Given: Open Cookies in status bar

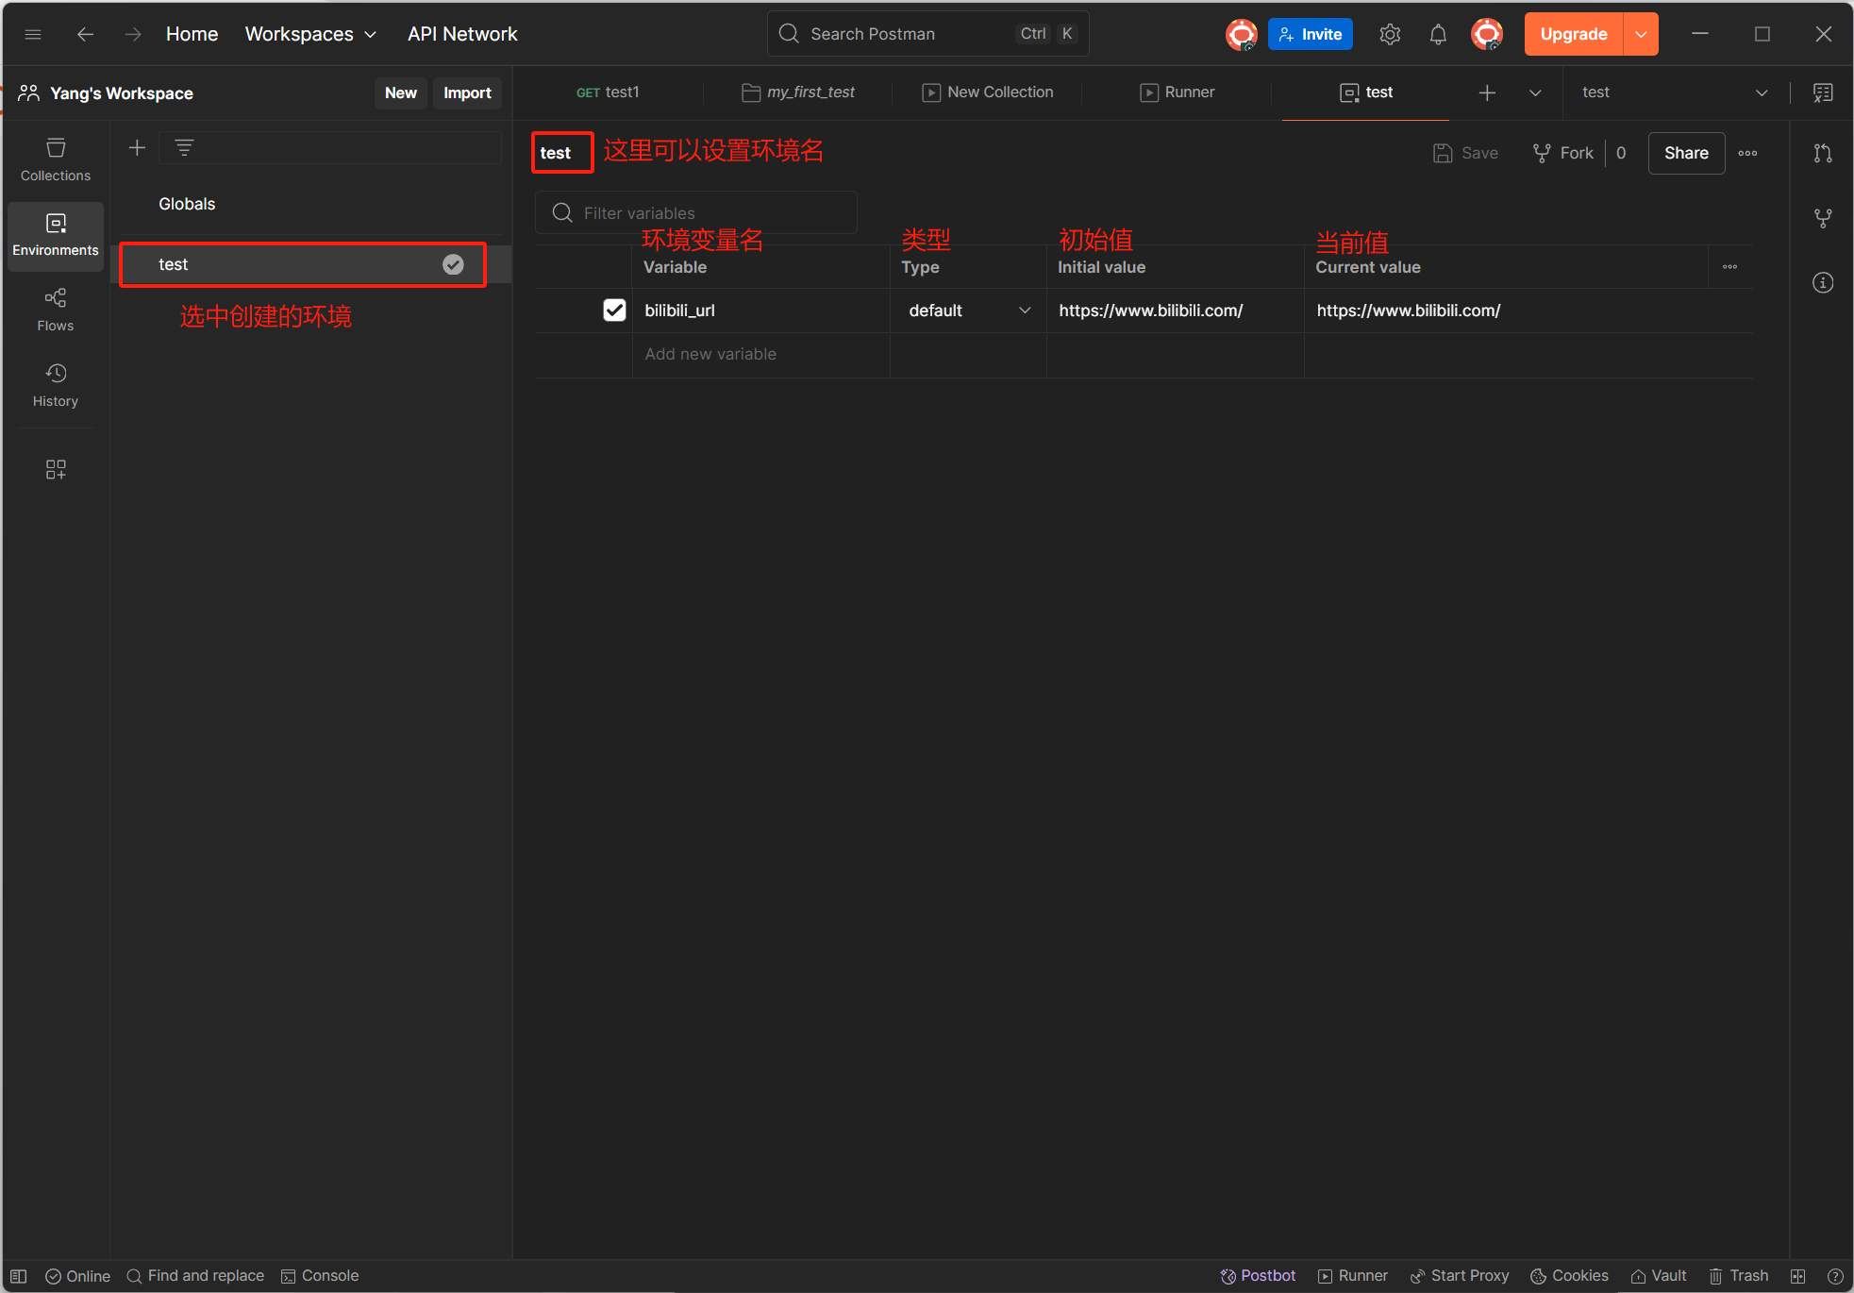Looking at the screenshot, I should 1569,1276.
